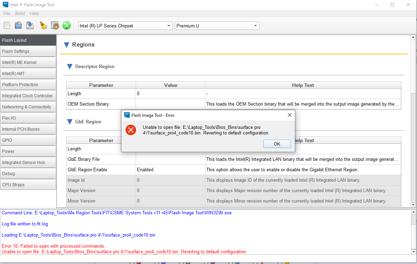Viewport: 417px width, 264px height.
Task: Open build settings gear icon
Action: click(55, 25)
